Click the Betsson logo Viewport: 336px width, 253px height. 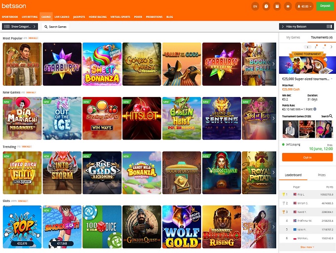[14, 6]
